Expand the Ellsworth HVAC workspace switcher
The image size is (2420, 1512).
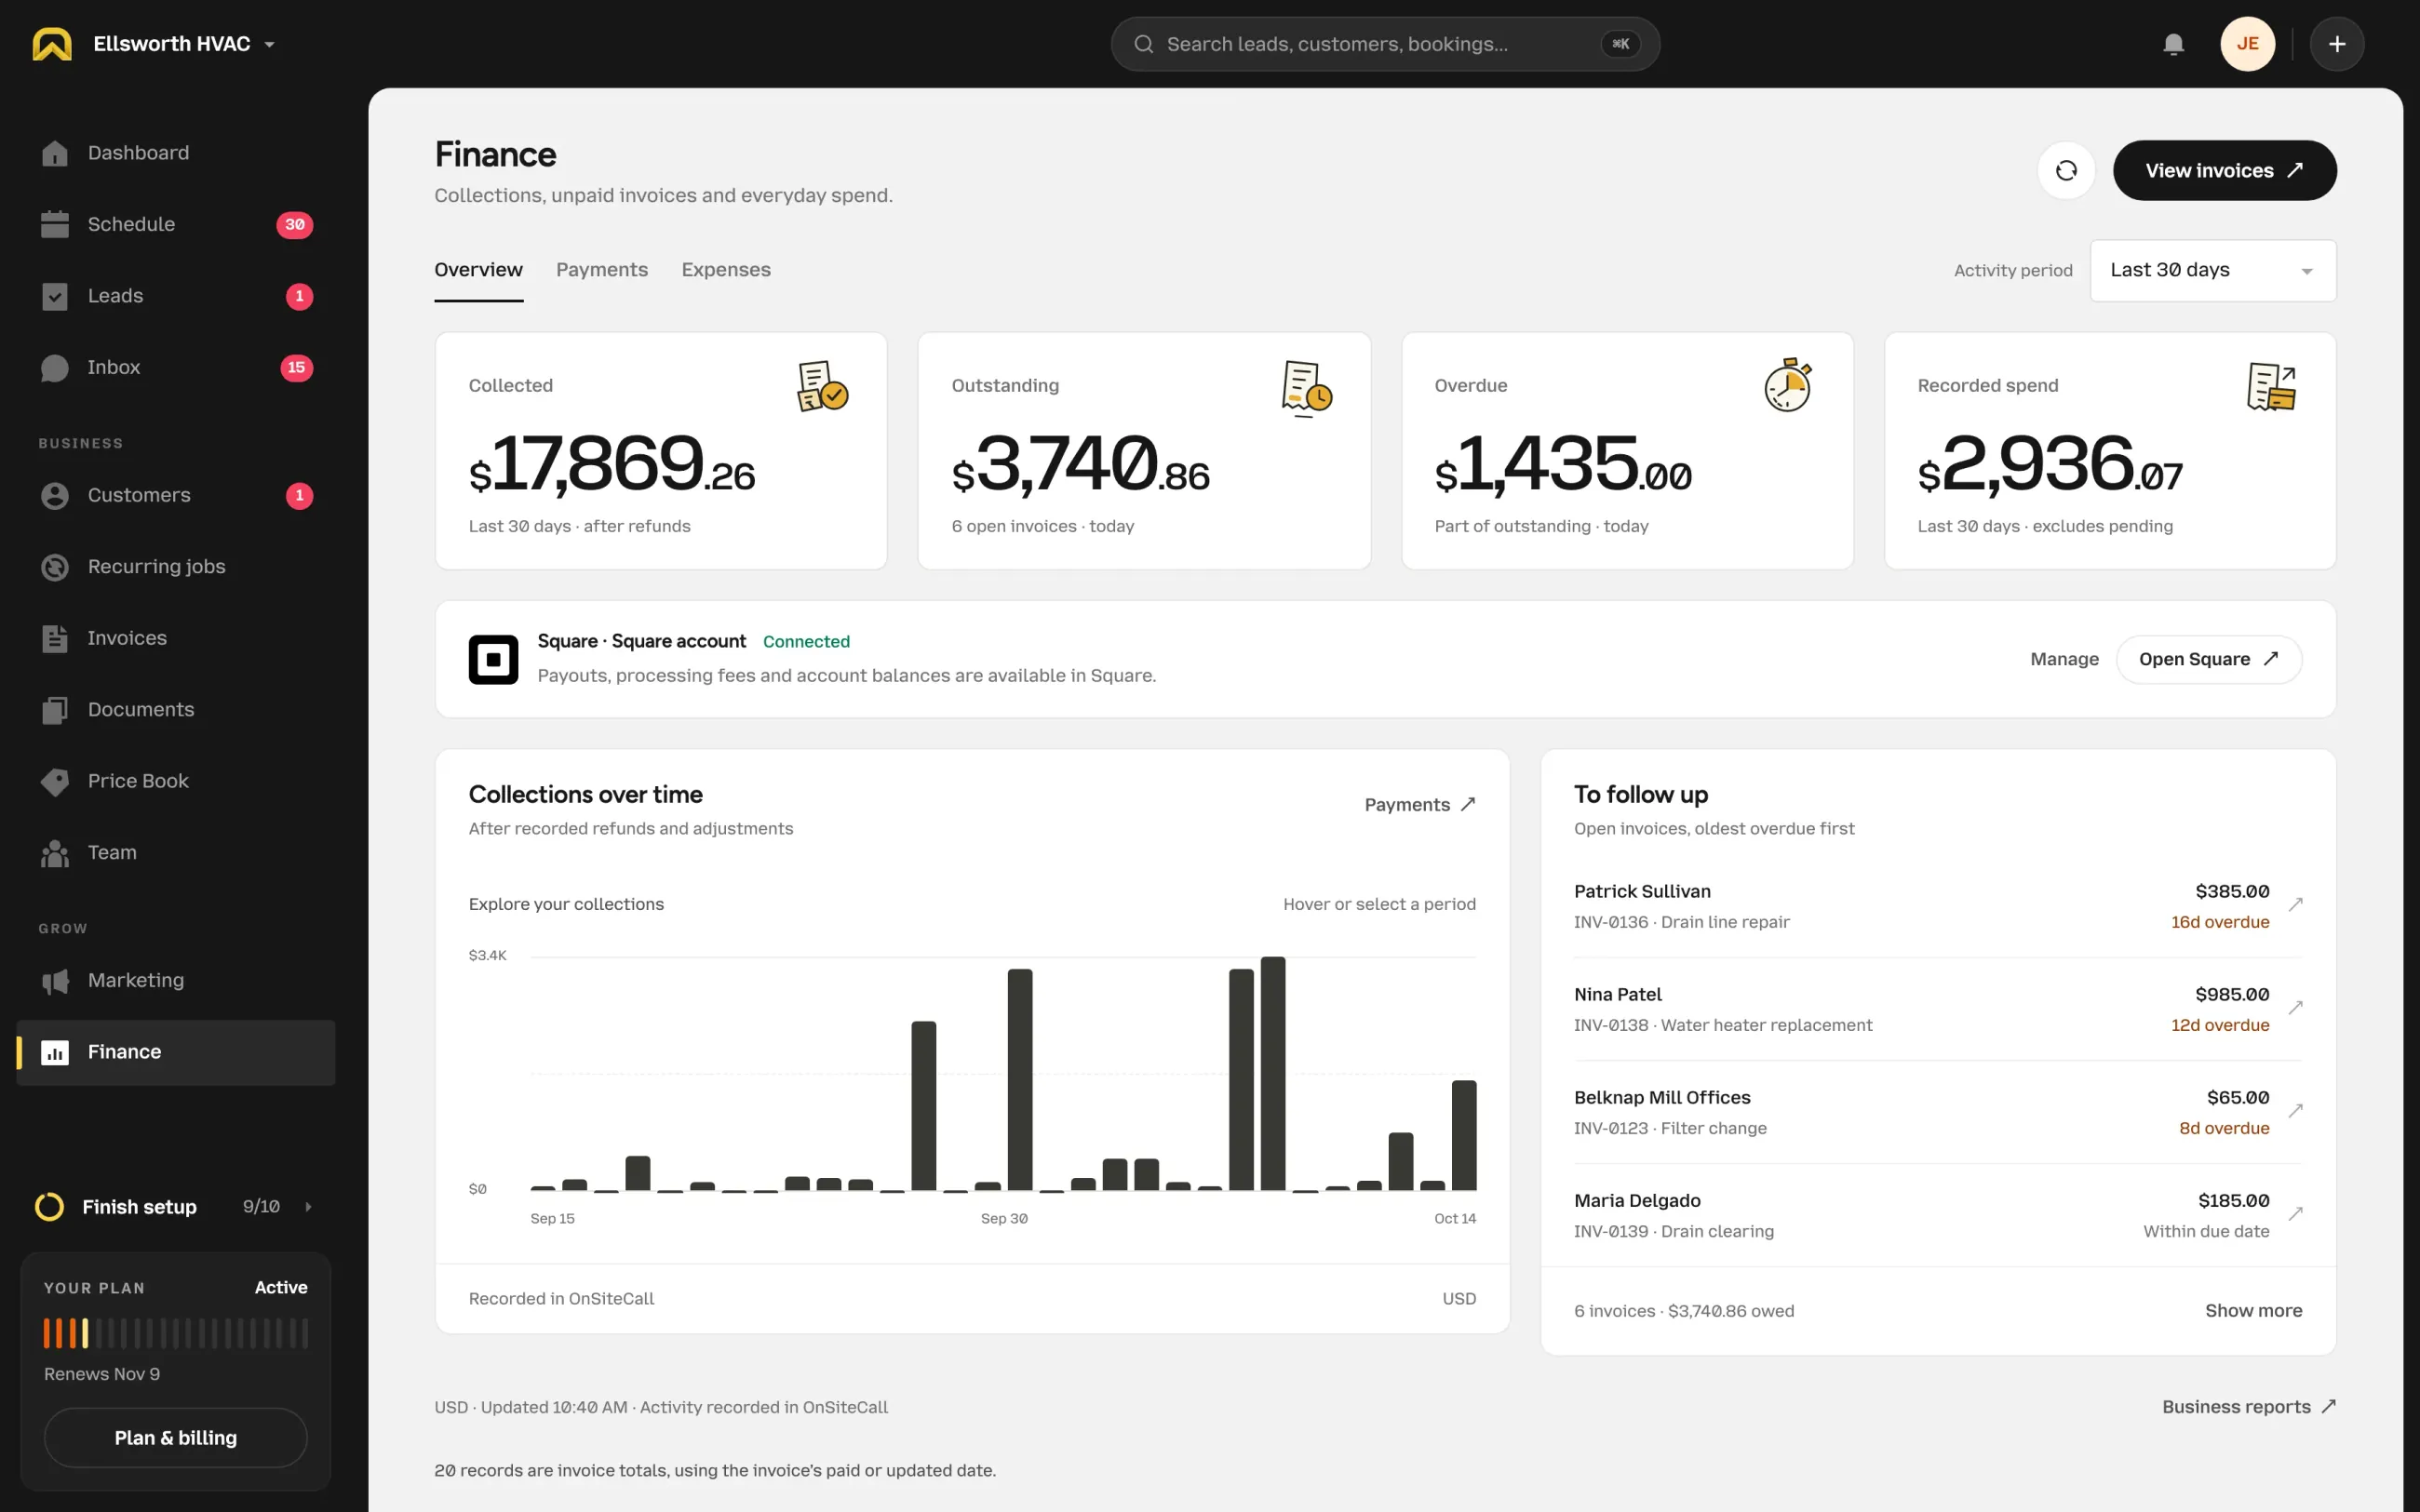tap(183, 44)
